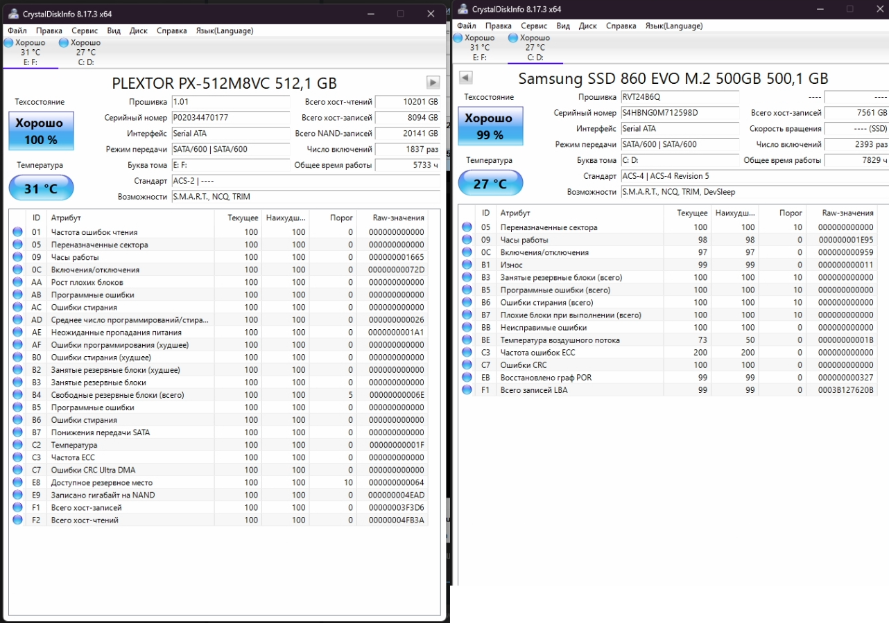Open the Диск menu in the PLEXTOR window
889x623 pixels.
(x=138, y=30)
